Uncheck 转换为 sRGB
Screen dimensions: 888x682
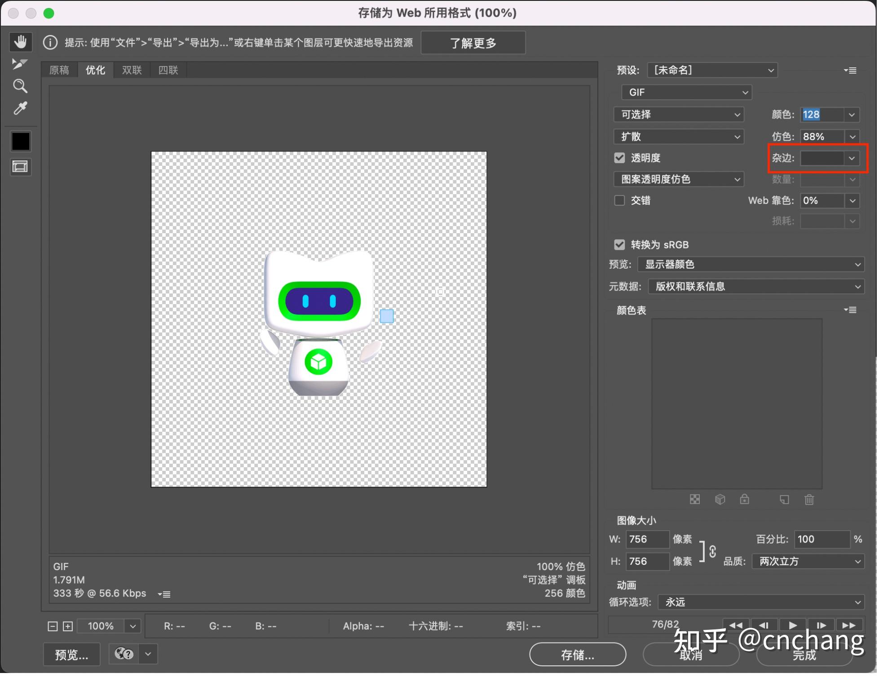pos(619,244)
